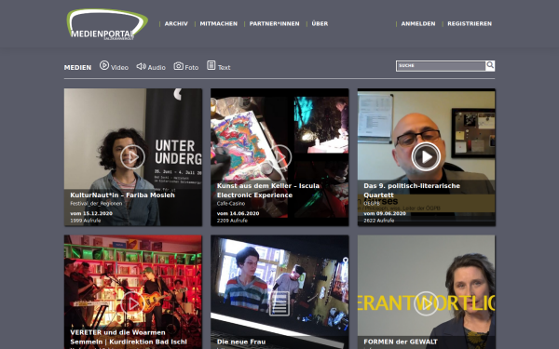Focus the Suche search field
This screenshot has width=559, height=349.
click(x=441, y=66)
